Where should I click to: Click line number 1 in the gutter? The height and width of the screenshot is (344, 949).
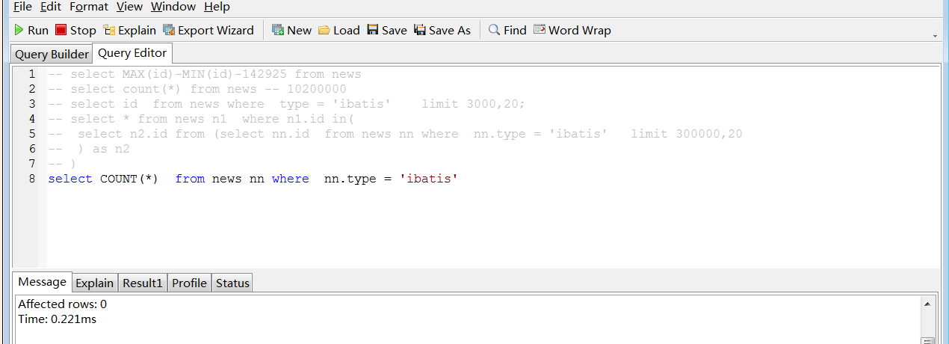[x=31, y=74]
